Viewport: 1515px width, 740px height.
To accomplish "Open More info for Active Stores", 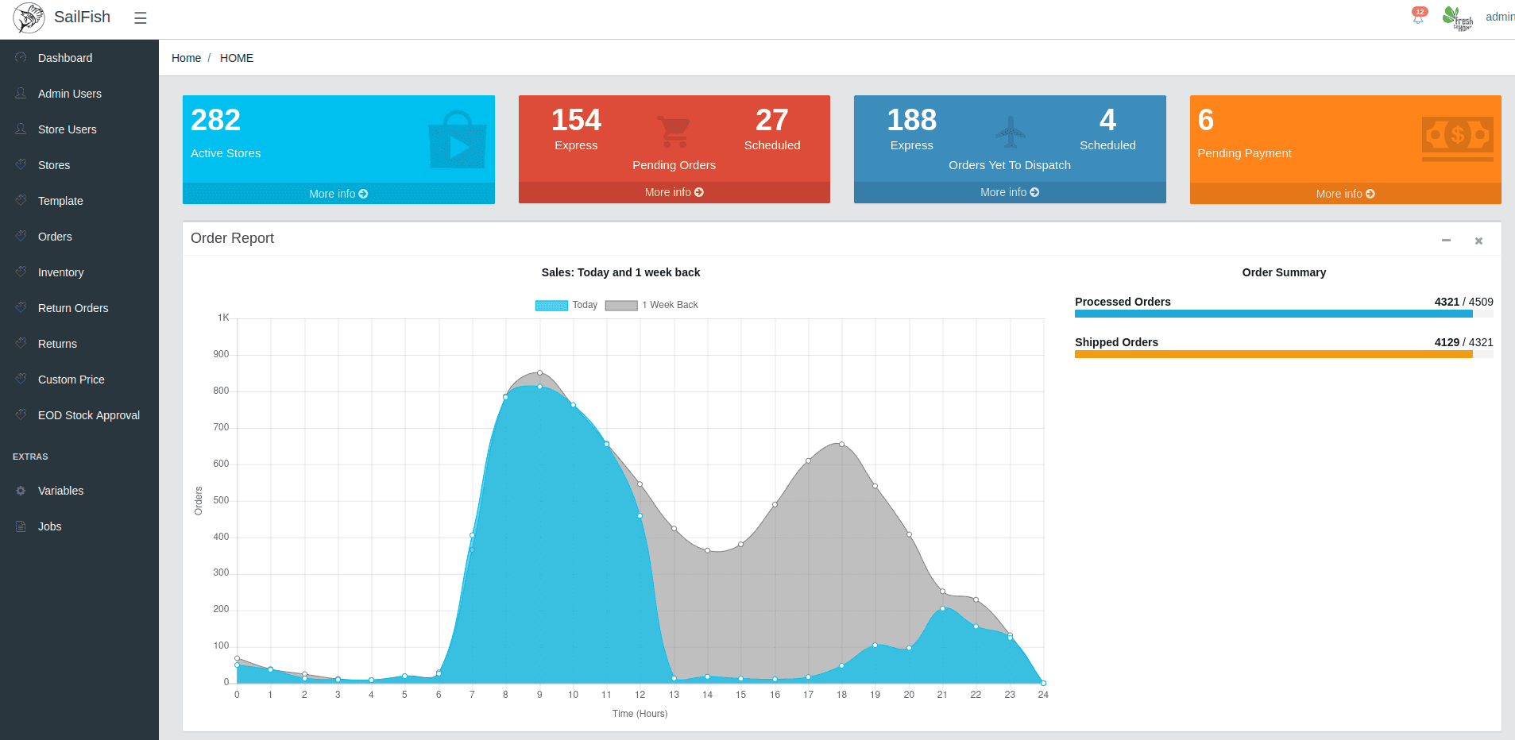I will point(338,194).
